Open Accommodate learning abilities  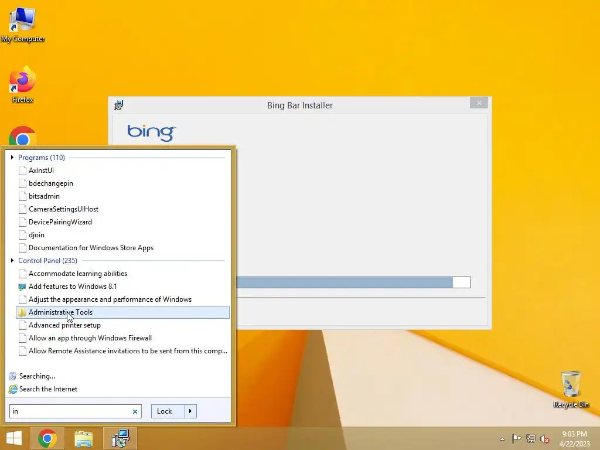tap(122, 274)
